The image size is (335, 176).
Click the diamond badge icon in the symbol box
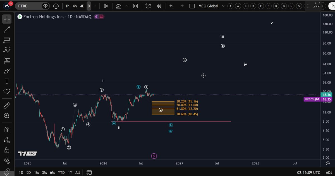click(46, 6)
